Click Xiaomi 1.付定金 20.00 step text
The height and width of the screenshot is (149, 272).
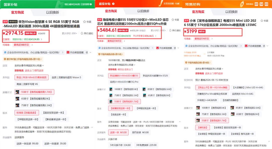[190, 53]
